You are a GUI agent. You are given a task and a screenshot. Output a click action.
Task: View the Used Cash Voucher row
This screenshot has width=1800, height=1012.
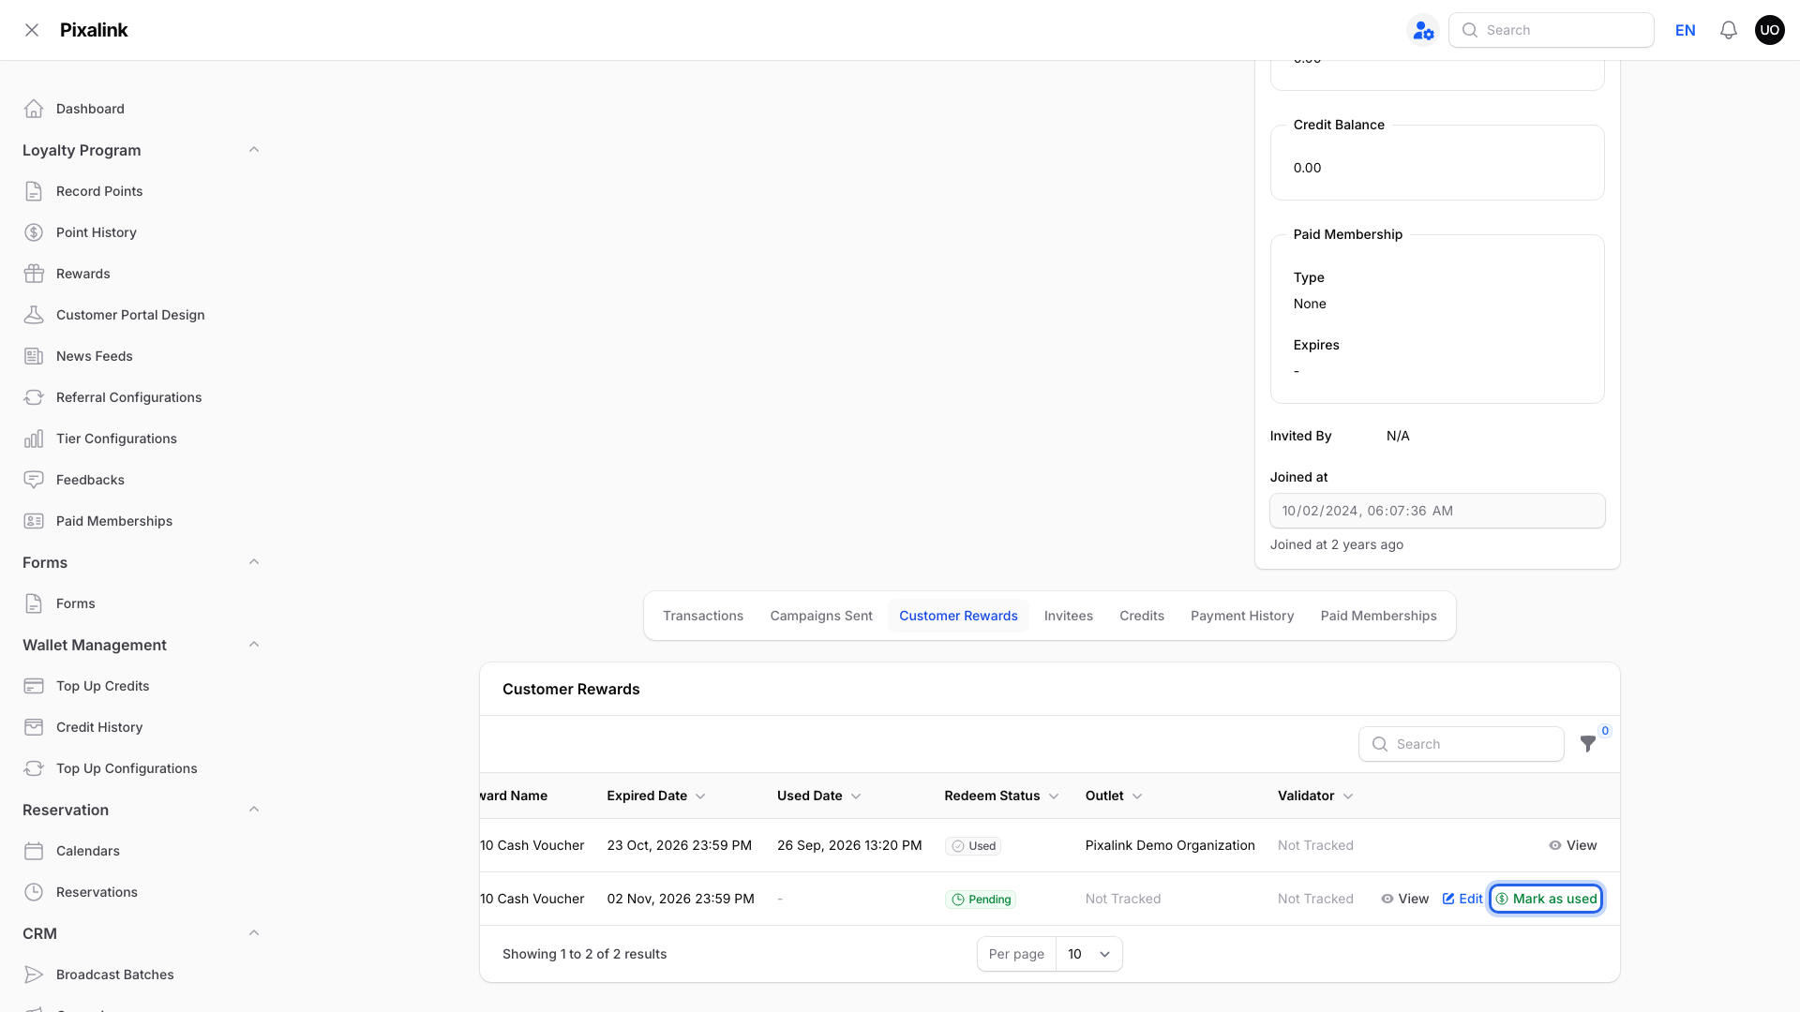tap(1573, 845)
